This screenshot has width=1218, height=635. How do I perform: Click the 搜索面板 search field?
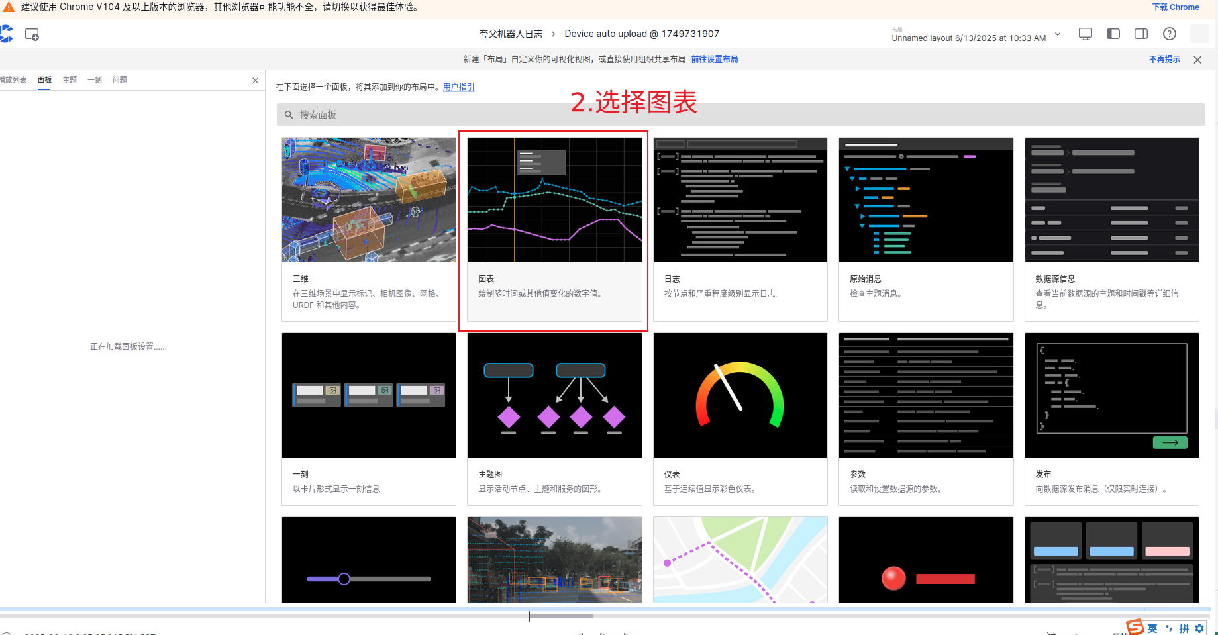[740, 115]
